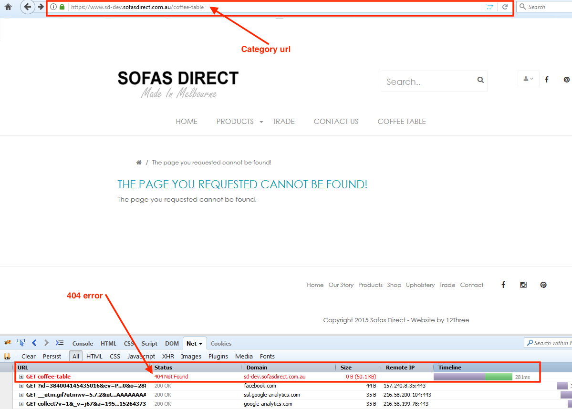The width and height of the screenshot is (572, 409).
Task: Click the breadcrumb 'The page you requested cannot be found!'
Action: pyautogui.click(x=212, y=163)
